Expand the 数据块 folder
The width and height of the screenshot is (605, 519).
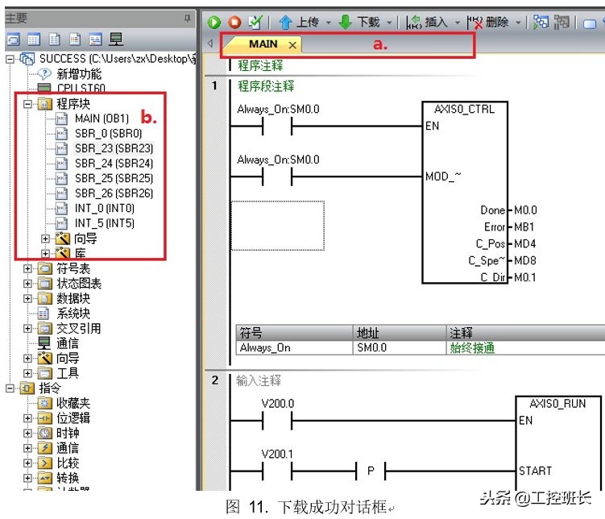tap(27, 299)
